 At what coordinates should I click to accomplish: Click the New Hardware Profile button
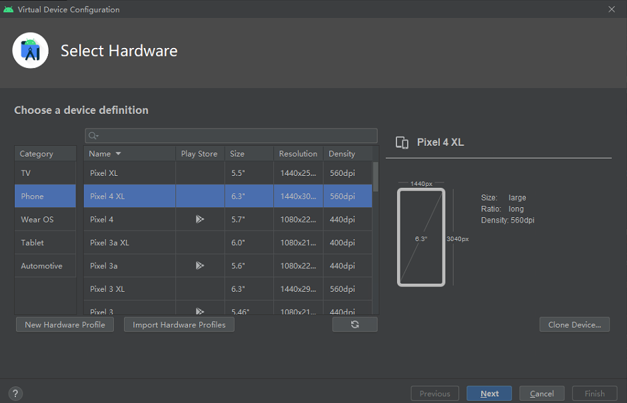click(x=65, y=324)
